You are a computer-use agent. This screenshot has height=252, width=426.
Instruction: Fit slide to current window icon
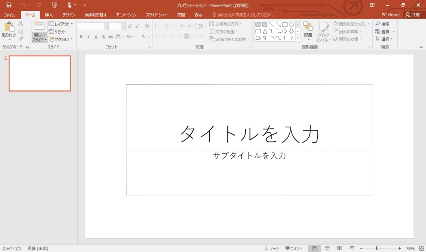click(421, 248)
